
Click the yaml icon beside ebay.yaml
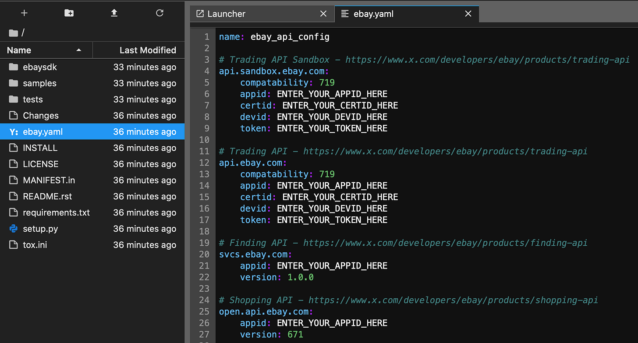point(13,131)
